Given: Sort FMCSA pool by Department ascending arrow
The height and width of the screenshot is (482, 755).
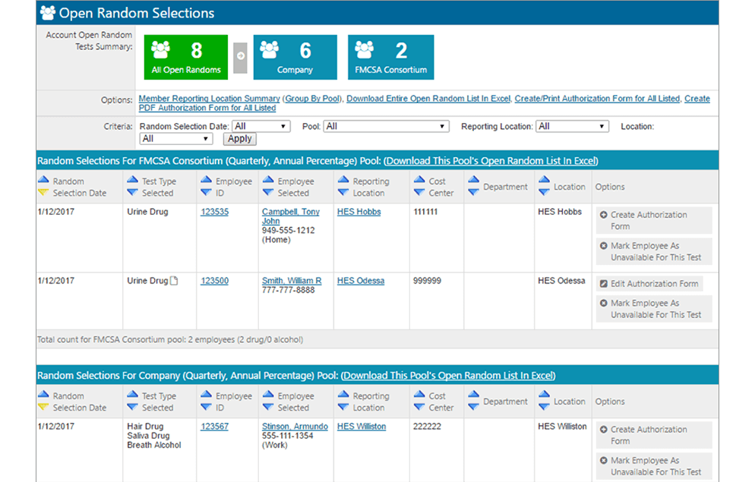Looking at the screenshot, I should point(473,181).
